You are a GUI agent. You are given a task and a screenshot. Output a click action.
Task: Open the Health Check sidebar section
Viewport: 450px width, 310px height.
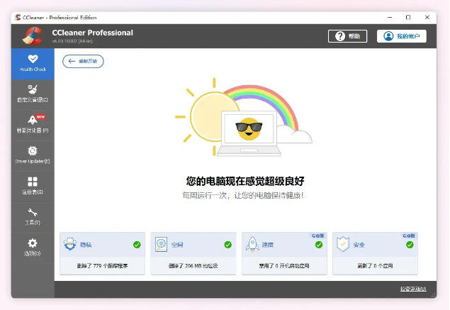tap(33, 64)
